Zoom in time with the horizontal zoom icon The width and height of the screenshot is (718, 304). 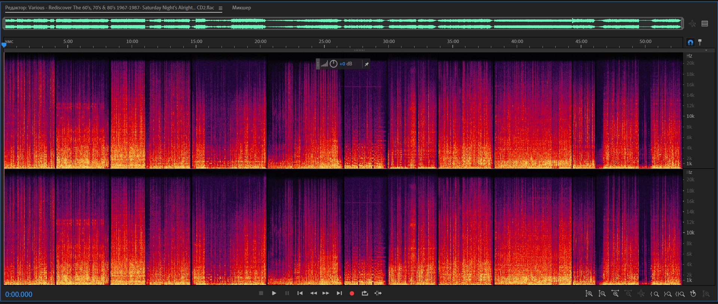coord(615,294)
